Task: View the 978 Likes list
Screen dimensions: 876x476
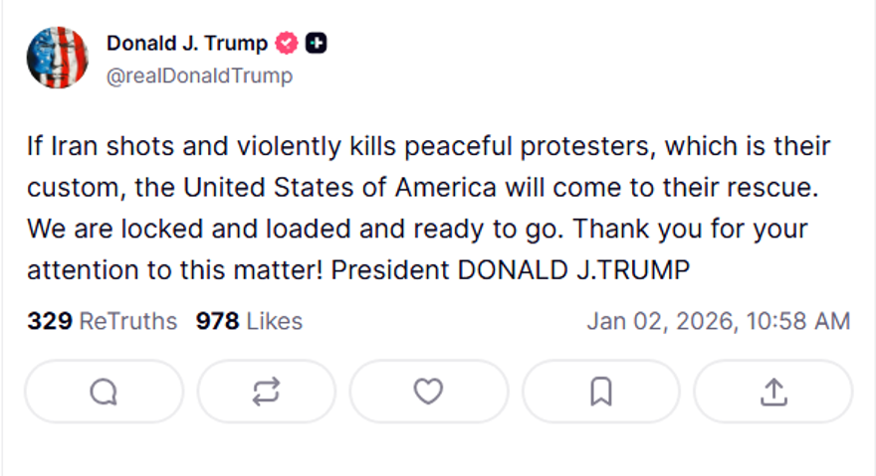Action: [249, 322]
